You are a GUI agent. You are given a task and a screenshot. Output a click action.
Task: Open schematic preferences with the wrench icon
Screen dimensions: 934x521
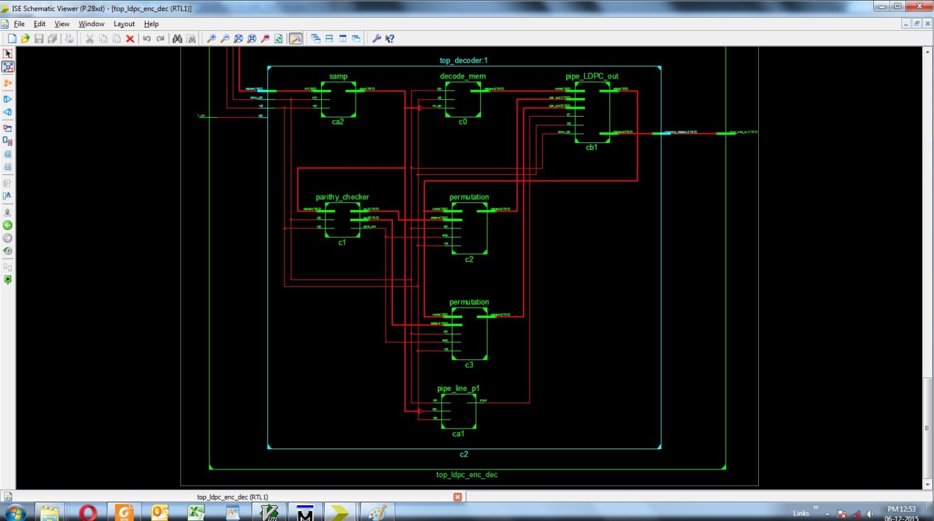377,38
